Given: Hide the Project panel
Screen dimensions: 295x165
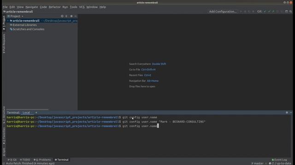Looking at the screenshot, I should tap(76, 16).
